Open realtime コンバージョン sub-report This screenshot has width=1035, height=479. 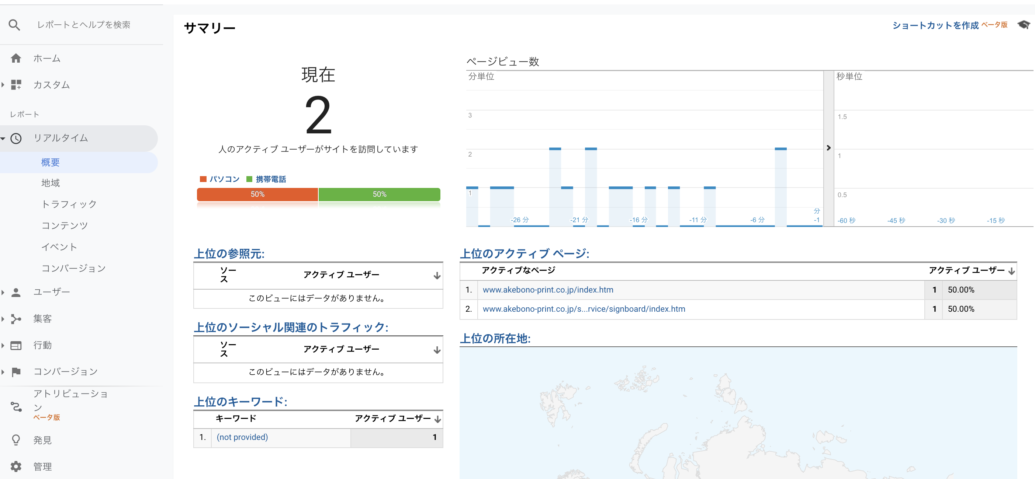73,268
